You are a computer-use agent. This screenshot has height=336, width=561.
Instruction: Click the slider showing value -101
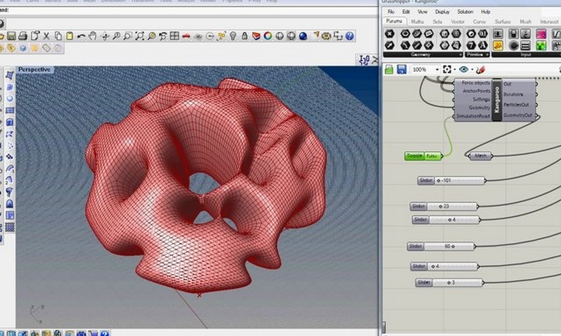coord(451,181)
